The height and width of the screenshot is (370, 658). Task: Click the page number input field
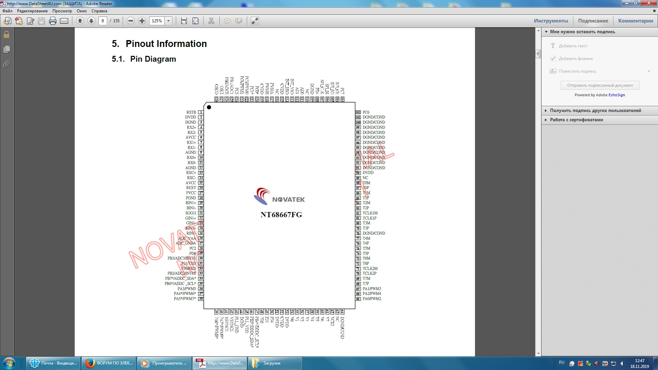[102, 21]
